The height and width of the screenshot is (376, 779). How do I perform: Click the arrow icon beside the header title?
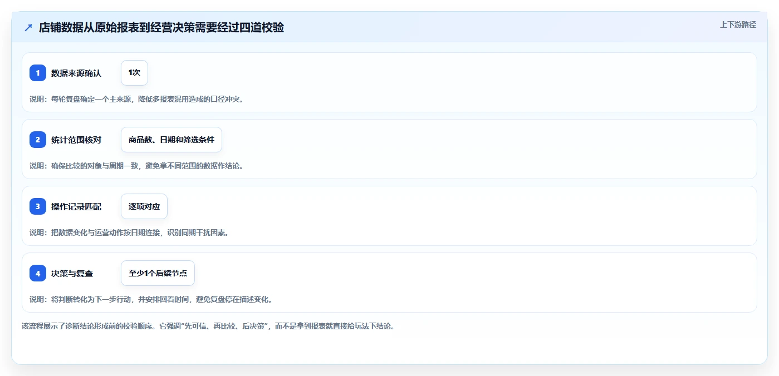click(x=28, y=27)
